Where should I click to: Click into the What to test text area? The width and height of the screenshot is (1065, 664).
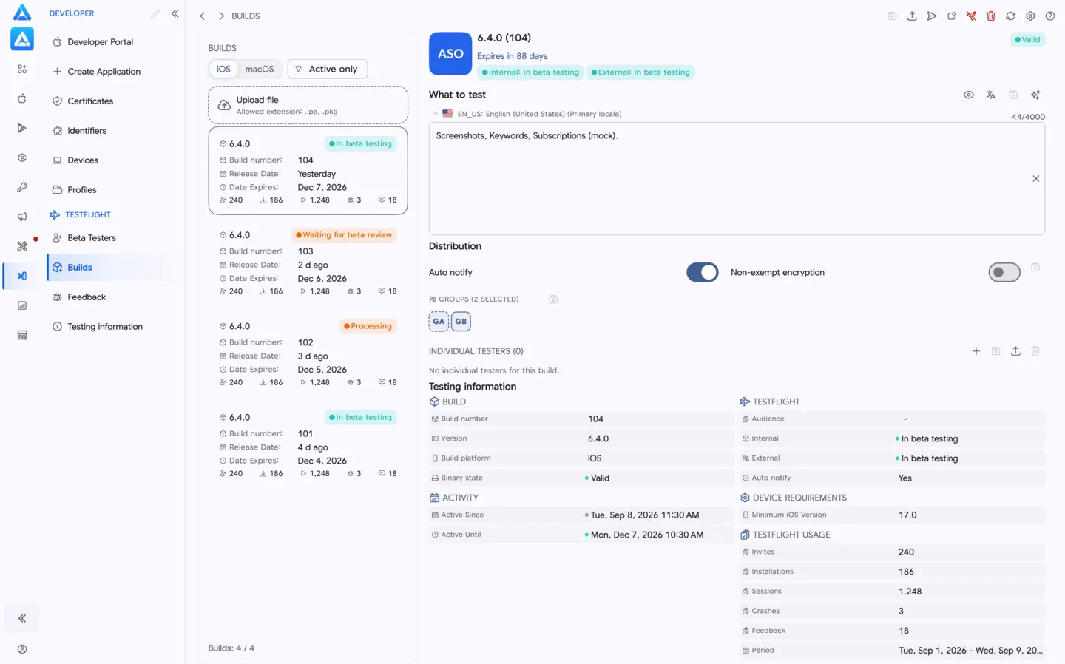click(x=737, y=179)
